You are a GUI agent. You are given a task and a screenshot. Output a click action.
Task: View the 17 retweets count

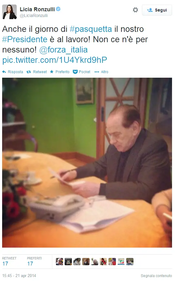[x=5, y=264]
